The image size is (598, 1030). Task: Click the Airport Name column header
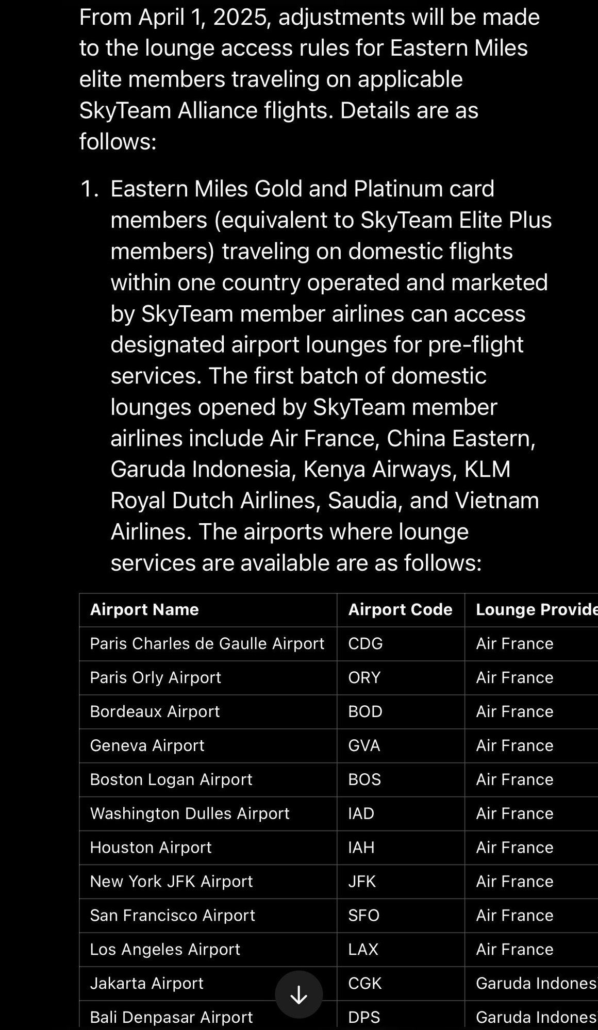coord(144,609)
